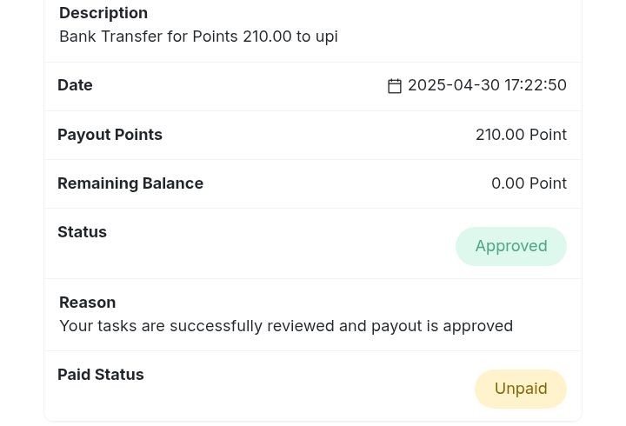This screenshot has width=626, height=426.
Task: Click the Description heading
Action: (103, 13)
